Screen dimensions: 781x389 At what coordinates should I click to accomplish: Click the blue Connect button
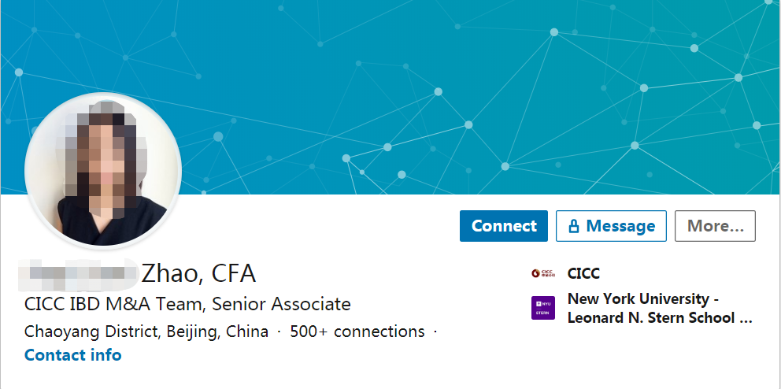[504, 226]
